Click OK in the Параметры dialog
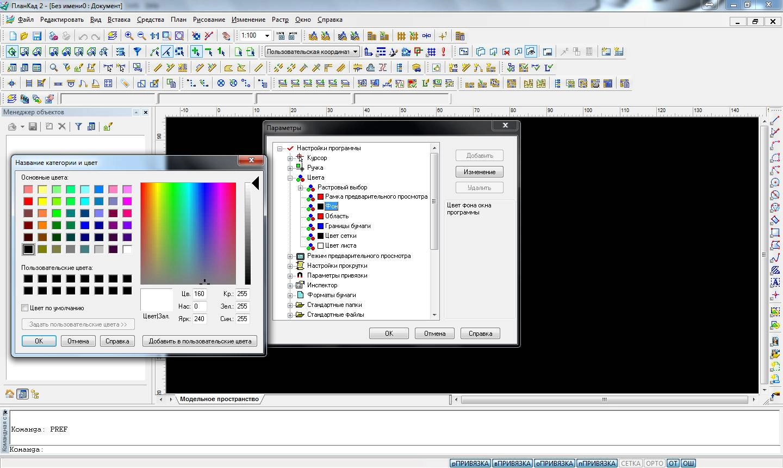The width and height of the screenshot is (783, 468). tap(389, 334)
